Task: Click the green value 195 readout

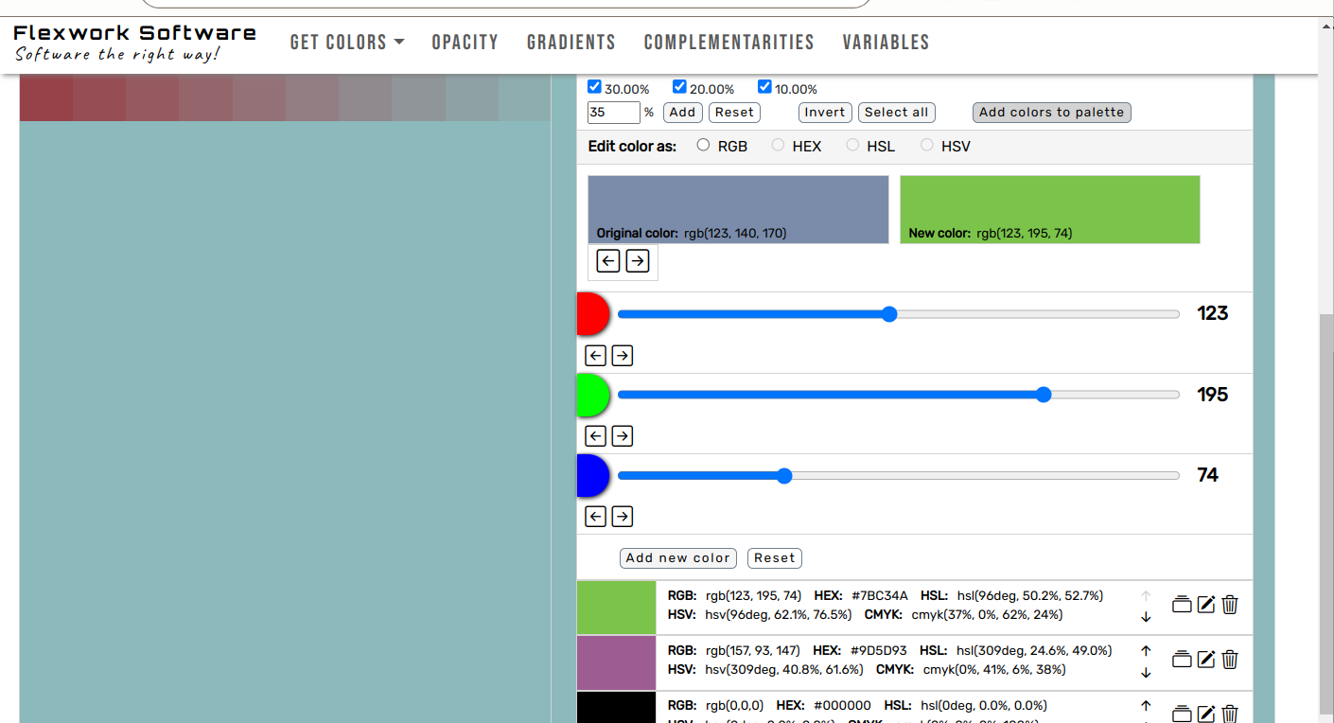Action: coord(1213,394)
